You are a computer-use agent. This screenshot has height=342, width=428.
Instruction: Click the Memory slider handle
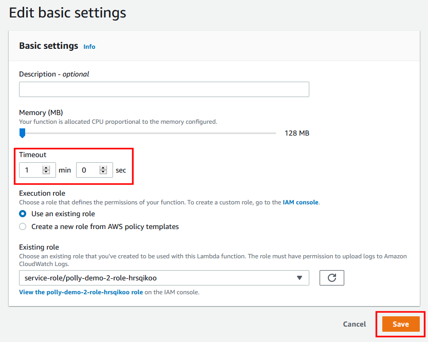point(22,134)
